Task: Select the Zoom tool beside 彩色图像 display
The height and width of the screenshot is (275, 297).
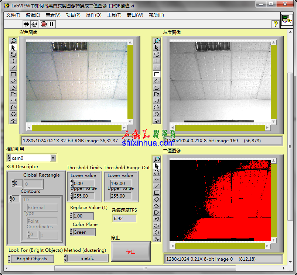Action: click(13, 41)
